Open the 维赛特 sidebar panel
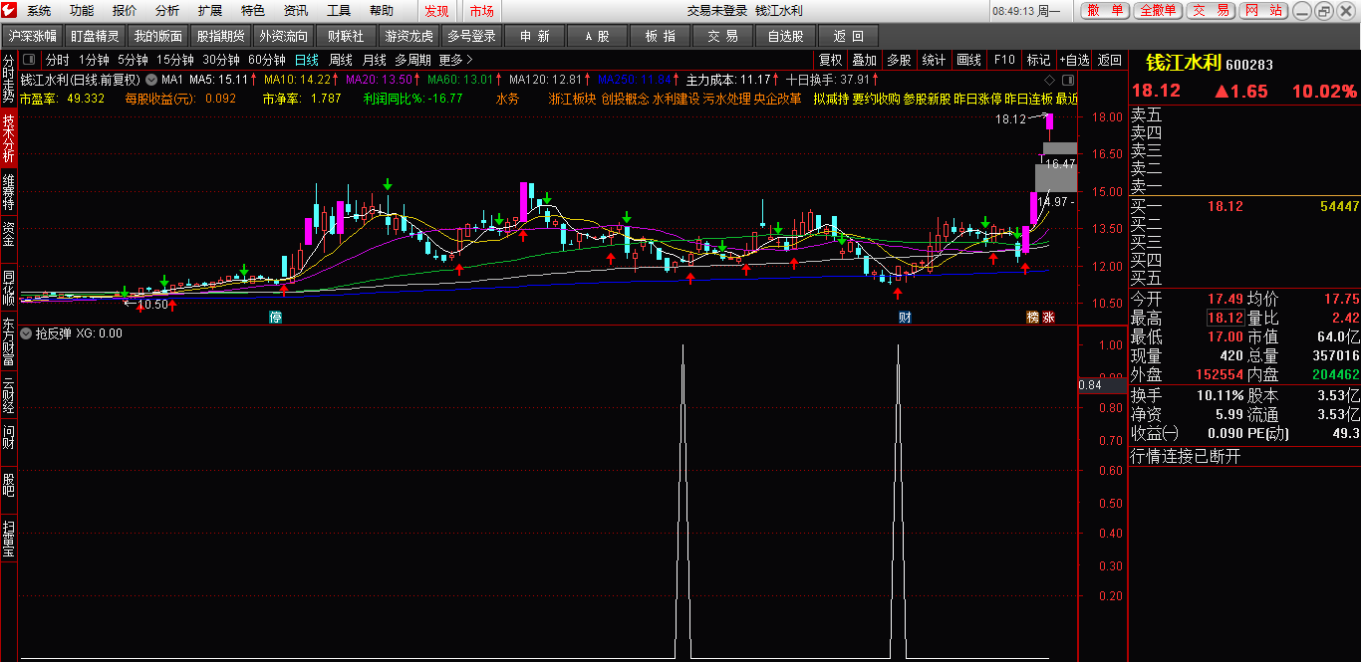 (9, 192)
